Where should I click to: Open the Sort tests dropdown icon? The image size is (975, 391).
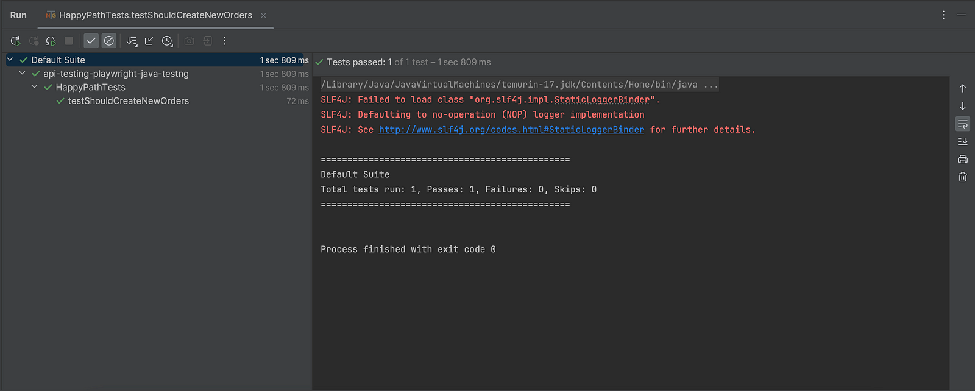pyautogui.click(x=132, y=41)
